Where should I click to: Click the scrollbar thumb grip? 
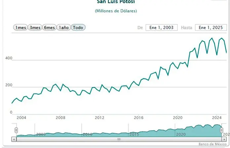tap(119, 139)
